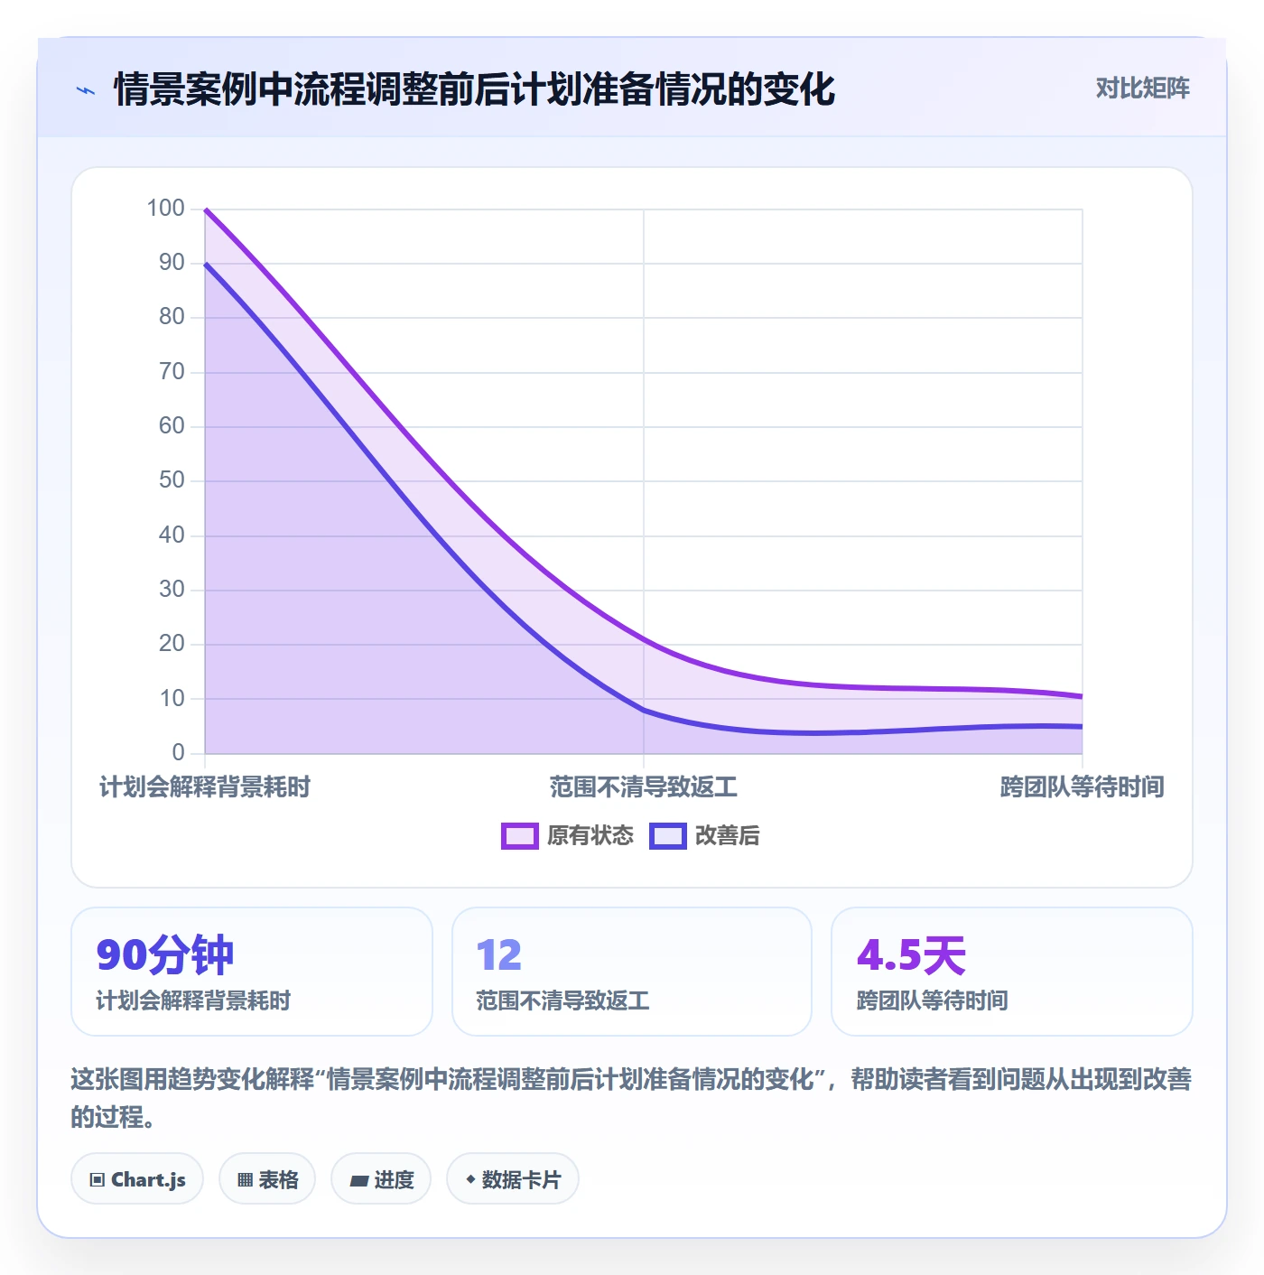Select the 表格 tag chip
Screen dimensions: 1264x1275
(267, 1178)
